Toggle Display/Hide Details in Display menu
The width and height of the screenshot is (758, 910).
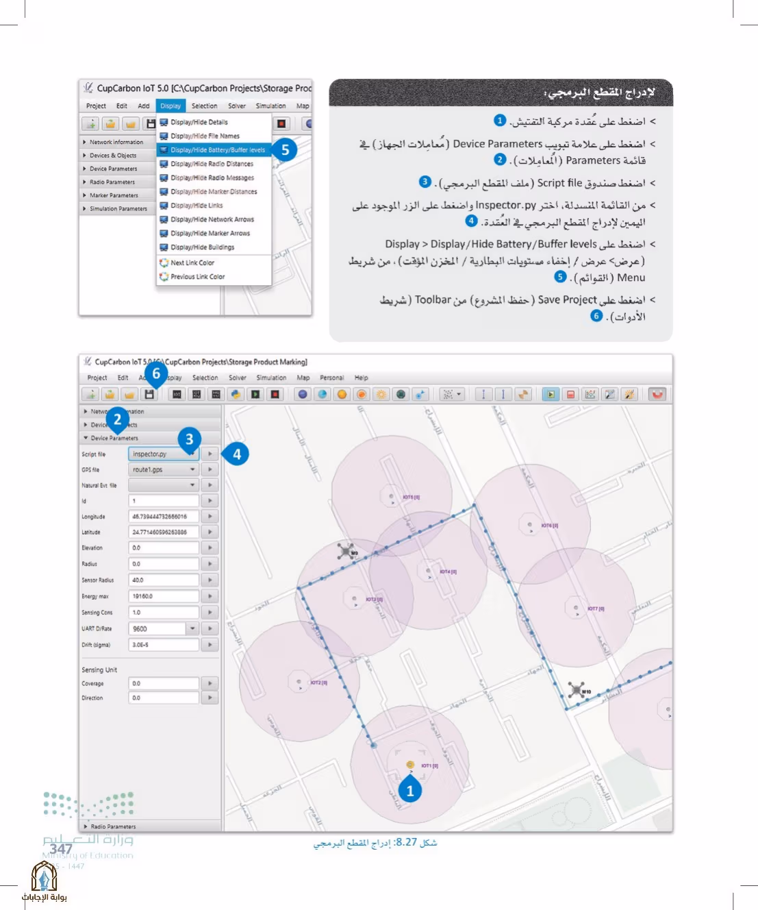point(214,122)
